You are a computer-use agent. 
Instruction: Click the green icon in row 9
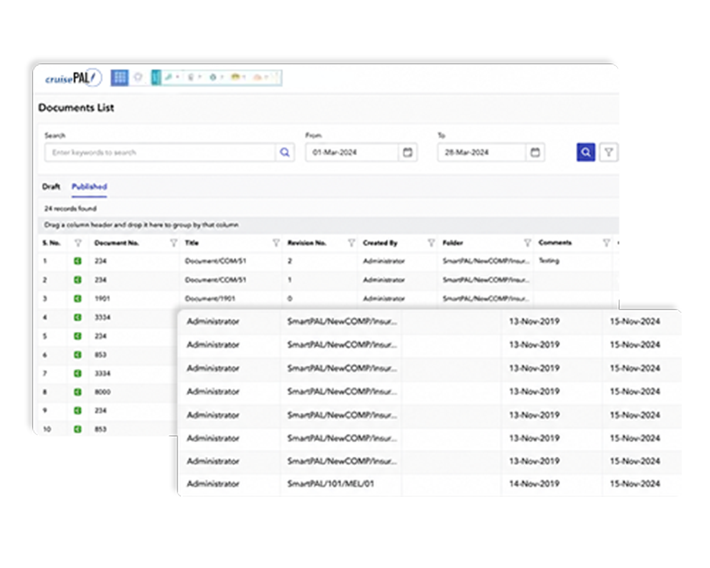click(78, 410)
